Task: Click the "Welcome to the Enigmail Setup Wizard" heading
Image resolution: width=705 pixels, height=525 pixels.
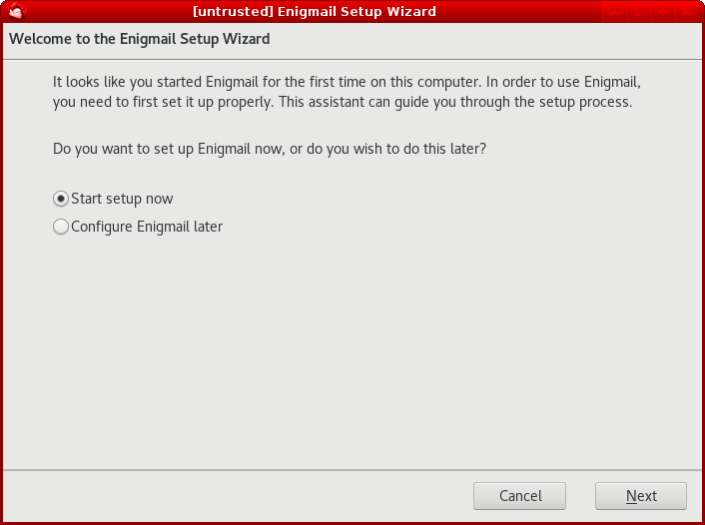Action: 140,39
